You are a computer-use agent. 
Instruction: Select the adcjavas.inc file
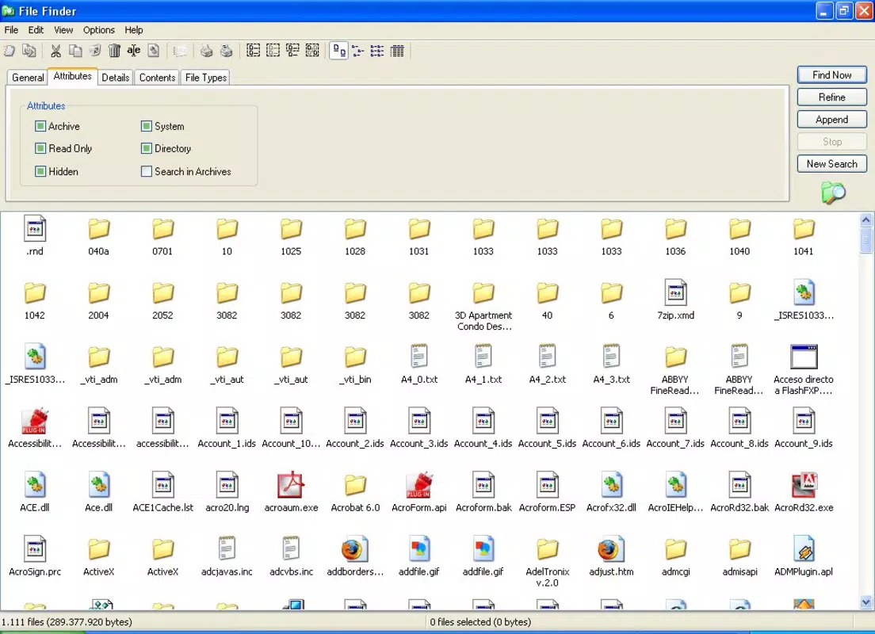coord(227,549)
